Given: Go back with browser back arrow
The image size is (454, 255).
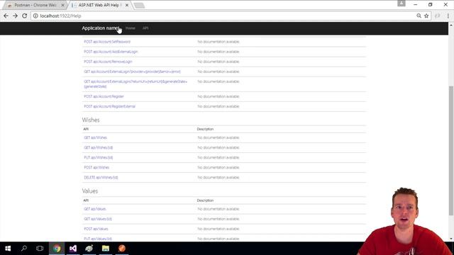Looking at the screenshot, I should coord(6,16).
